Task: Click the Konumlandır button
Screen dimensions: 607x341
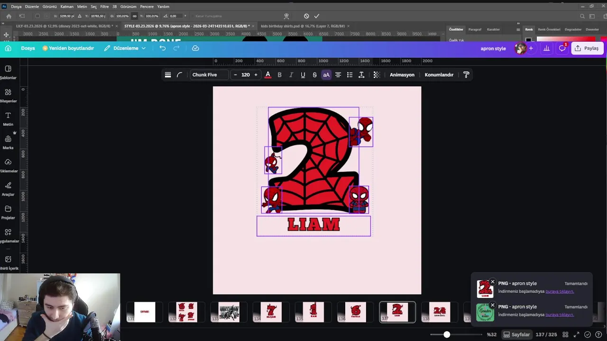Action: tap(439, 75)
